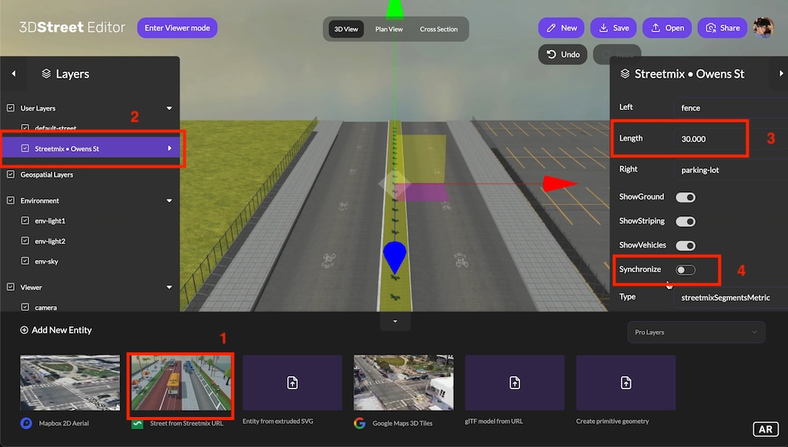Select the env-light1 layer row
This screenshot has width=788, height=447.
[90, 221]
